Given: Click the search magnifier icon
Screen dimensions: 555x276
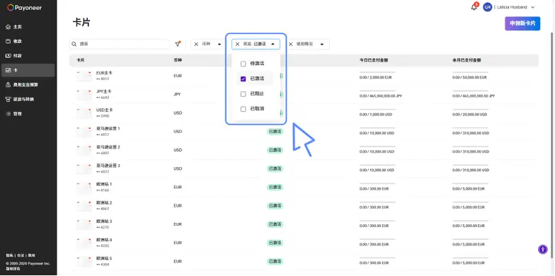Looking at the screenshot, I should pos(74,44).
